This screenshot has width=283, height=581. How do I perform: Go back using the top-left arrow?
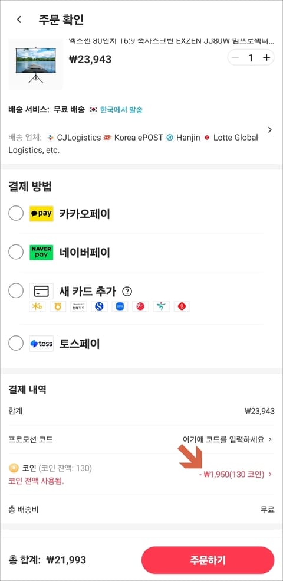19,19
